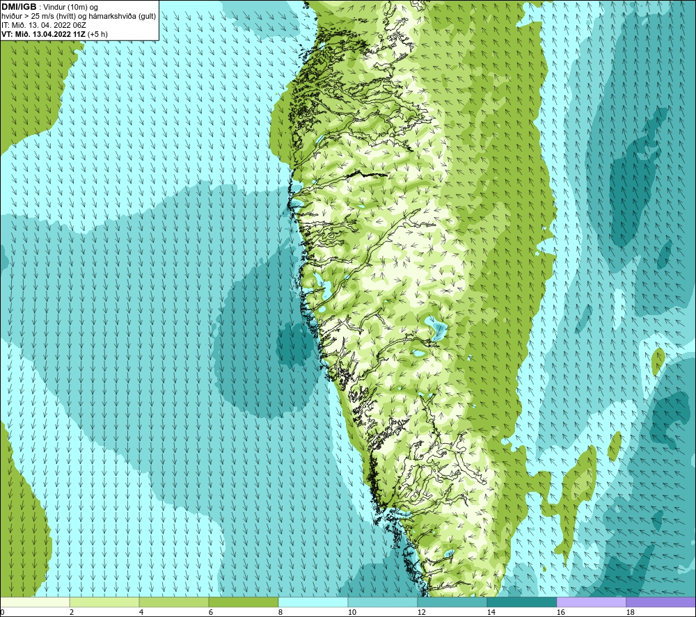Viewport: 696px width, 617px height.
Task: Click the legend label '18'
Action: (630, 612)
